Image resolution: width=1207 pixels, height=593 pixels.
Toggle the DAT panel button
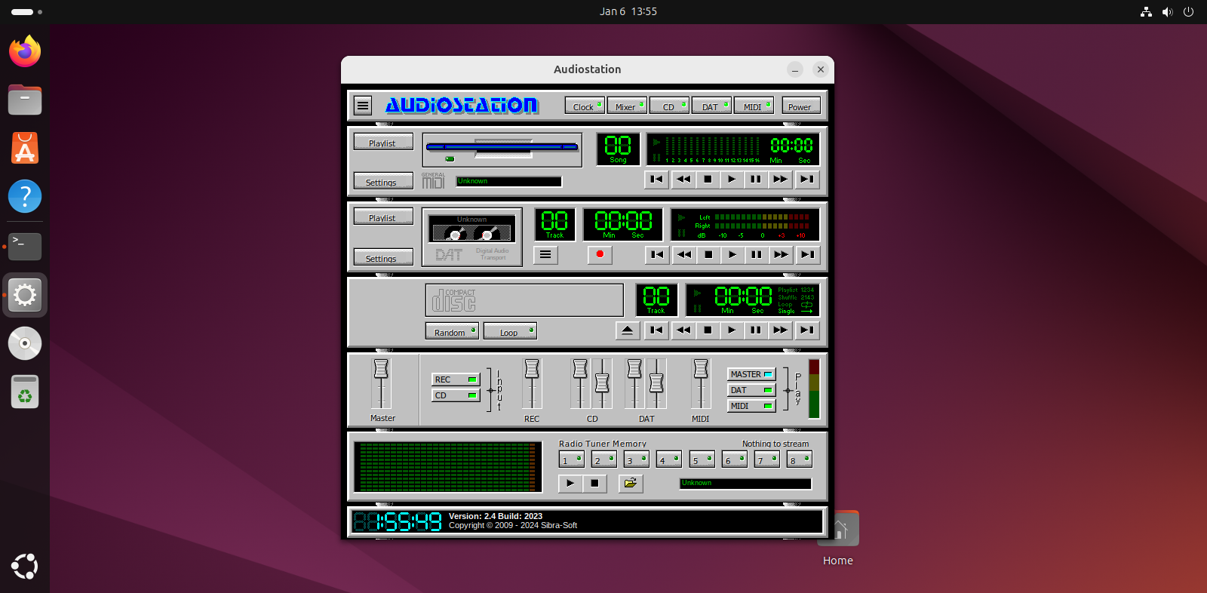pyautogui.click(x=711, y=106)
